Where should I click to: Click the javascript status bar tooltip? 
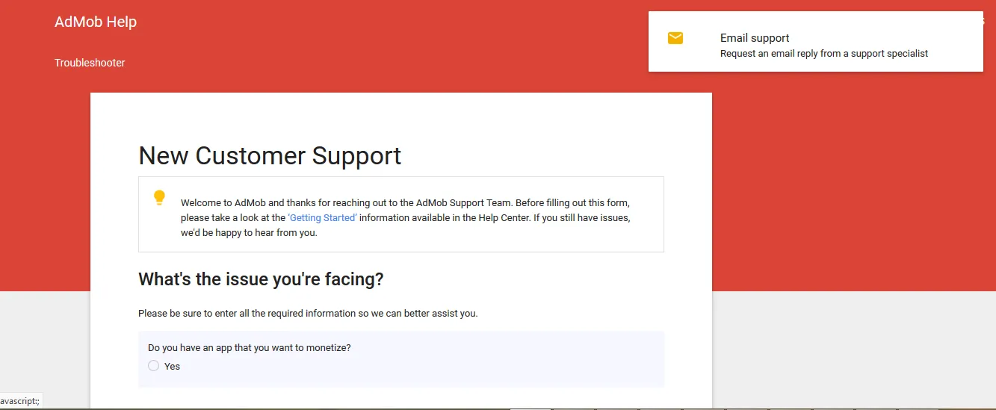tap(19, 401)
